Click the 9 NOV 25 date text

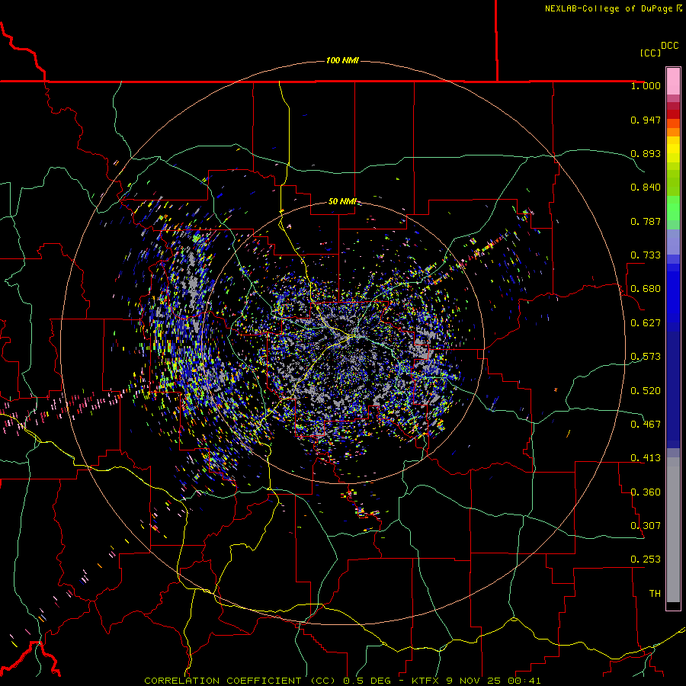[474, 681]
